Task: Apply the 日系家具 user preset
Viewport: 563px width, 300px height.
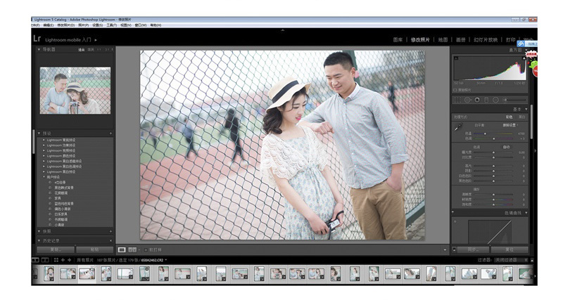Action: click(x=61, y=214)
